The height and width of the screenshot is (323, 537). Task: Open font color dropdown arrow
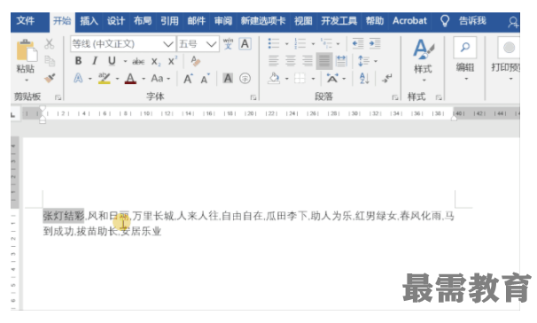[144, 79]
